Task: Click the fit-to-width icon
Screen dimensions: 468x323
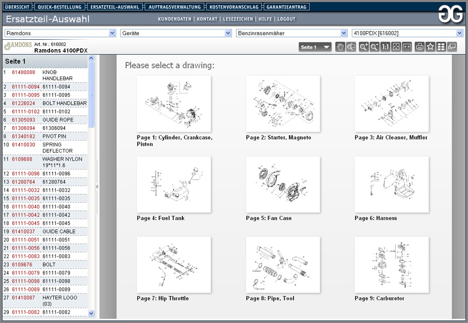Action: coord(407,47)
